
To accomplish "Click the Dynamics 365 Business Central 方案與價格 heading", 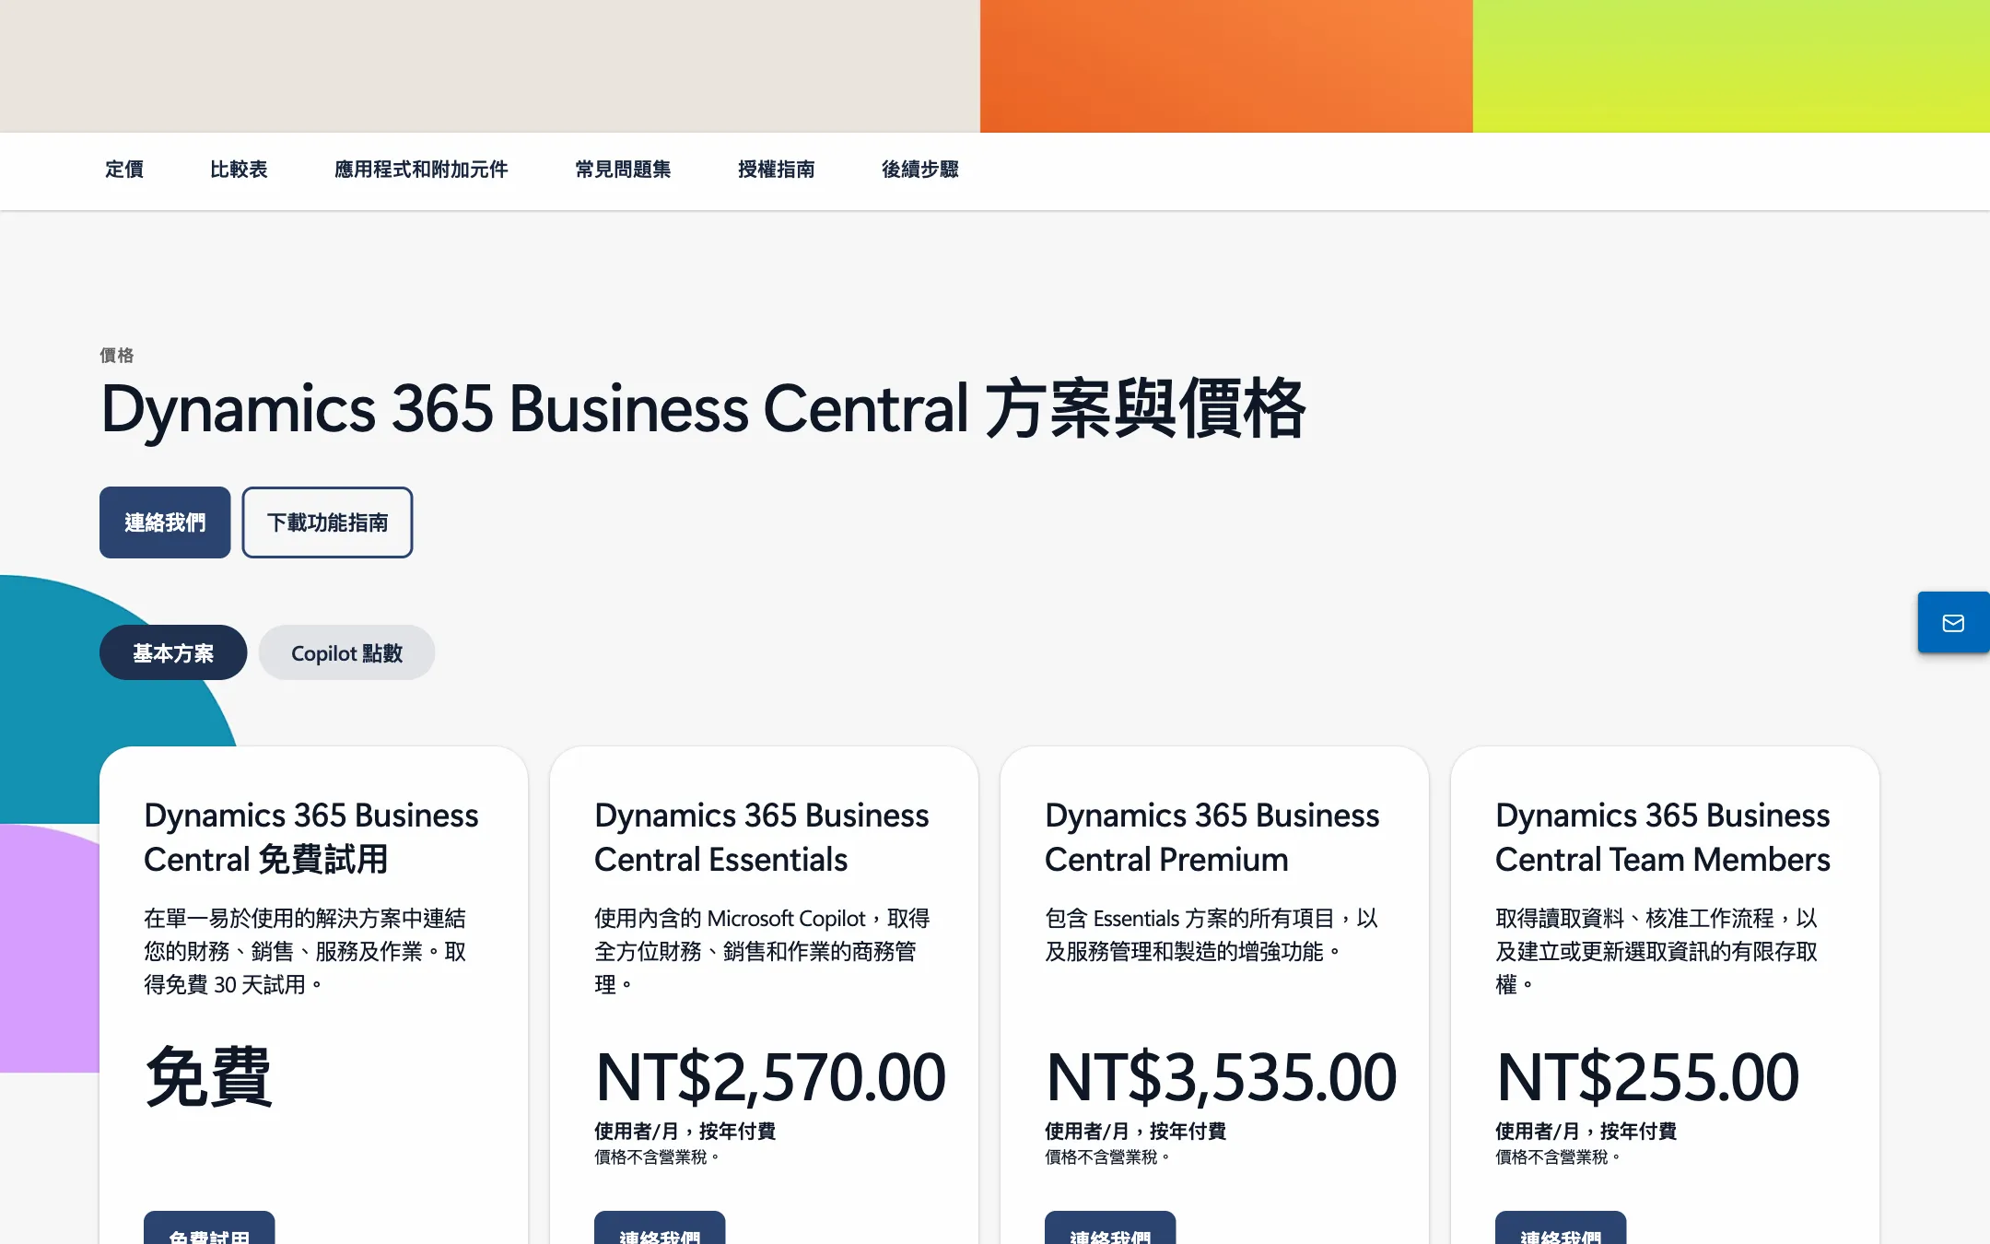I will click(703, 409).
